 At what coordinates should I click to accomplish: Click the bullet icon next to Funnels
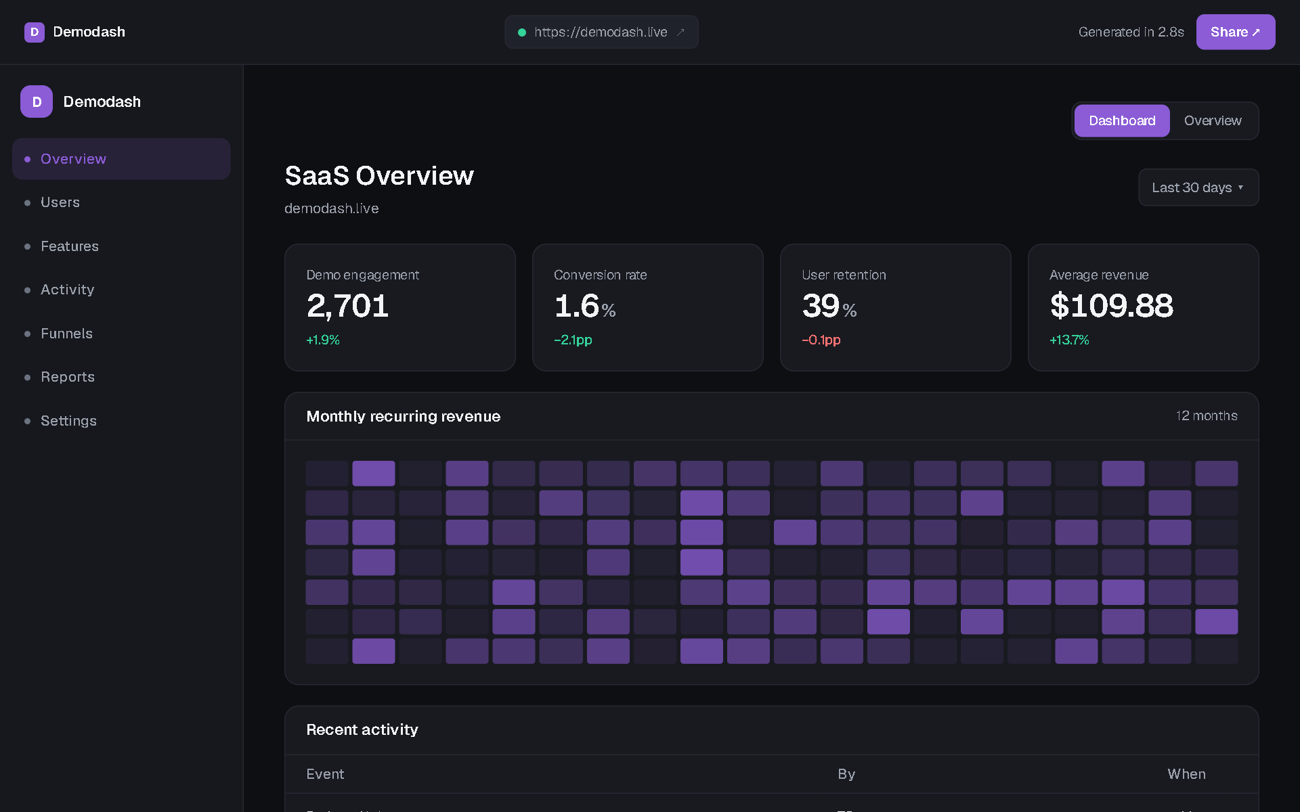click(x=27, y=334)
